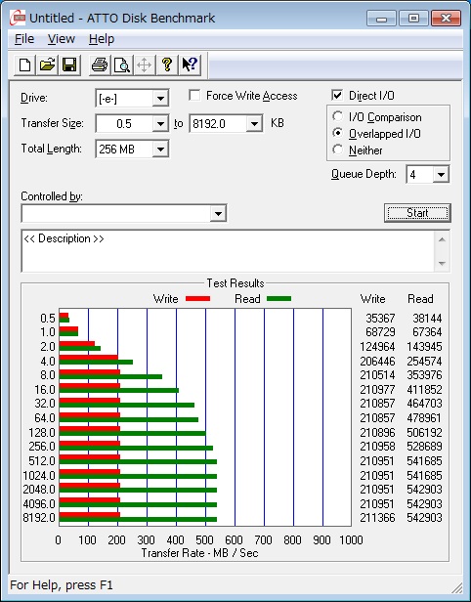Viewport: 471px width, 602px height.
Task: Click the ATTO app icon in the title bar
Action: [18, 18]
